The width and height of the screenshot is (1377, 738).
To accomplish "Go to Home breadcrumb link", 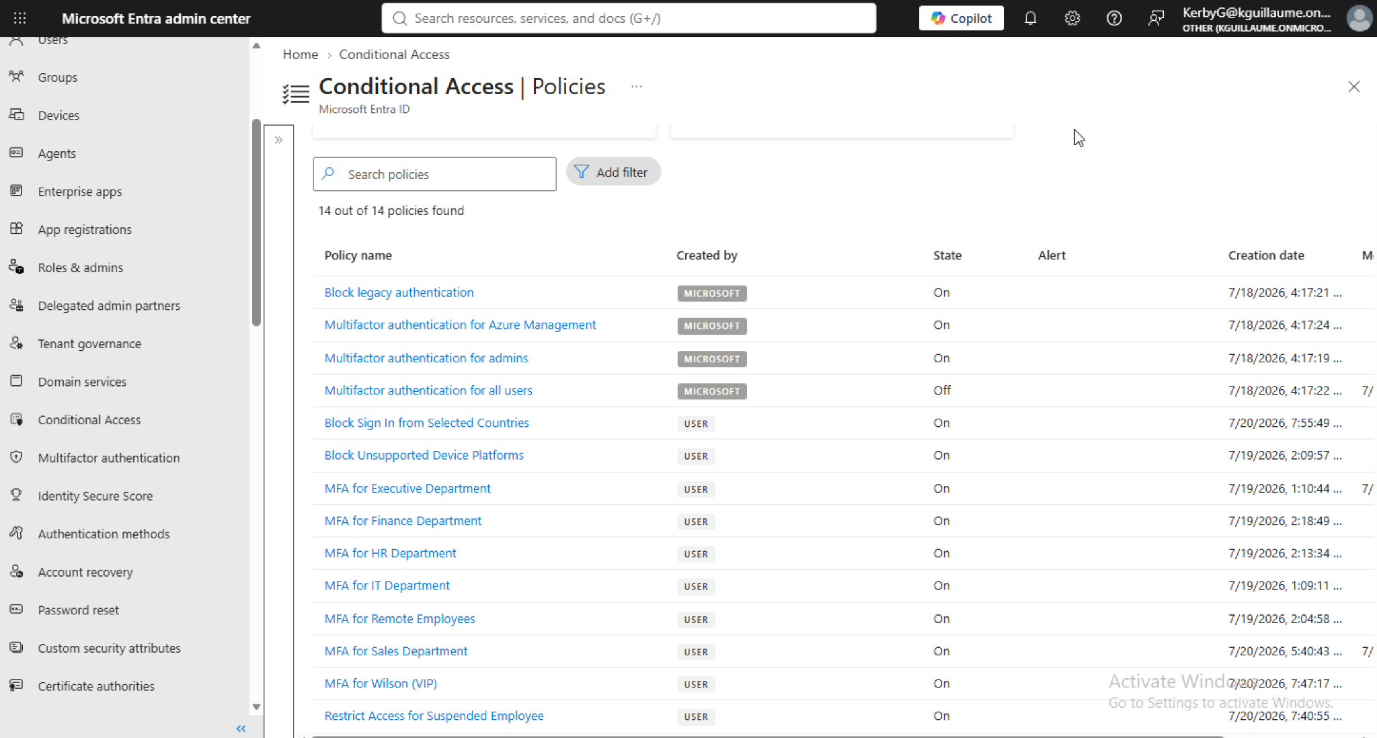I will point(301,54).
